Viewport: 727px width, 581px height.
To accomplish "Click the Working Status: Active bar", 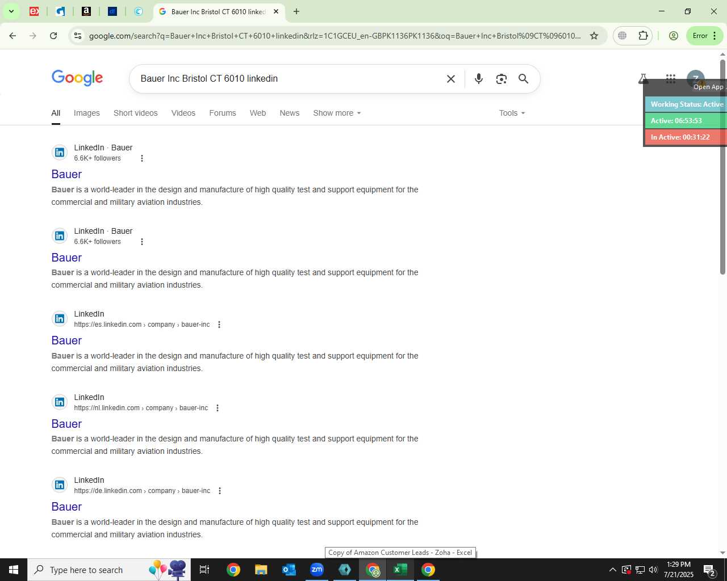I will [x=686, y=104].
